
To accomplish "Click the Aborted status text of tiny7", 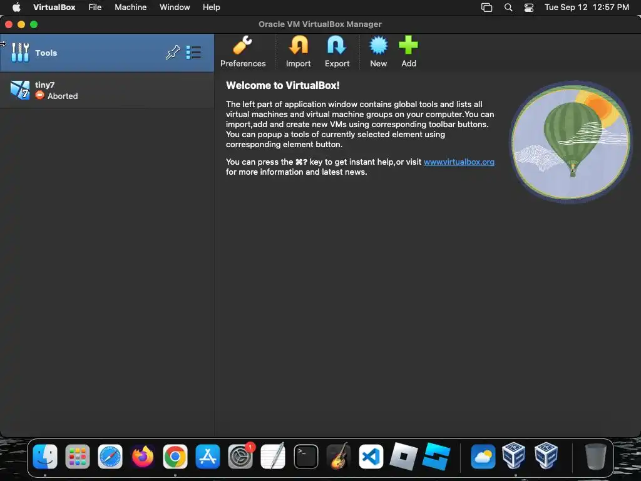I will point(63,96).
